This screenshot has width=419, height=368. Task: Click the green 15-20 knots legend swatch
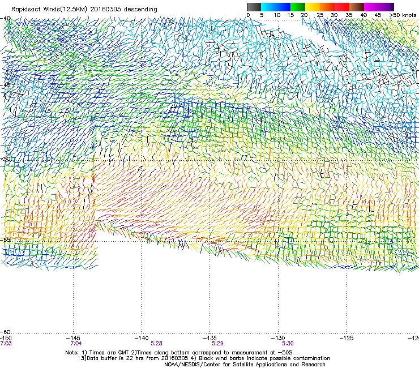[298, 7]
